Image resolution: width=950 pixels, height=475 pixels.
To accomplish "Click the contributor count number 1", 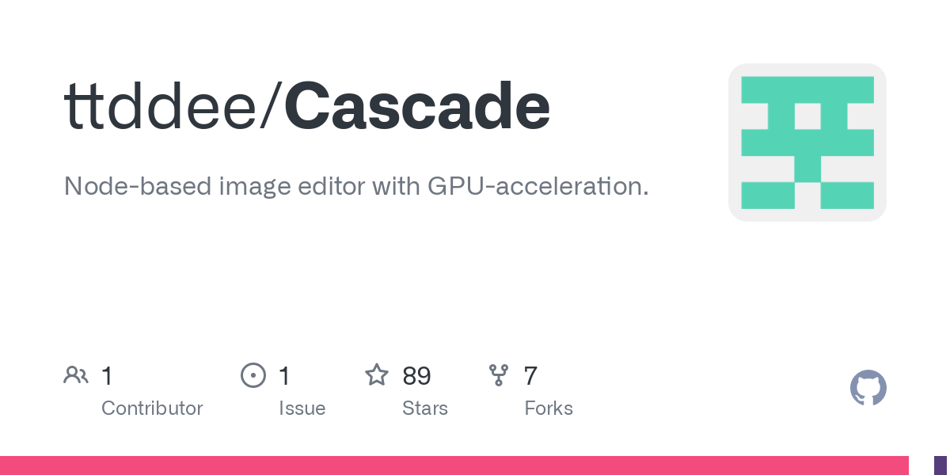I will (x=107, y=375).
